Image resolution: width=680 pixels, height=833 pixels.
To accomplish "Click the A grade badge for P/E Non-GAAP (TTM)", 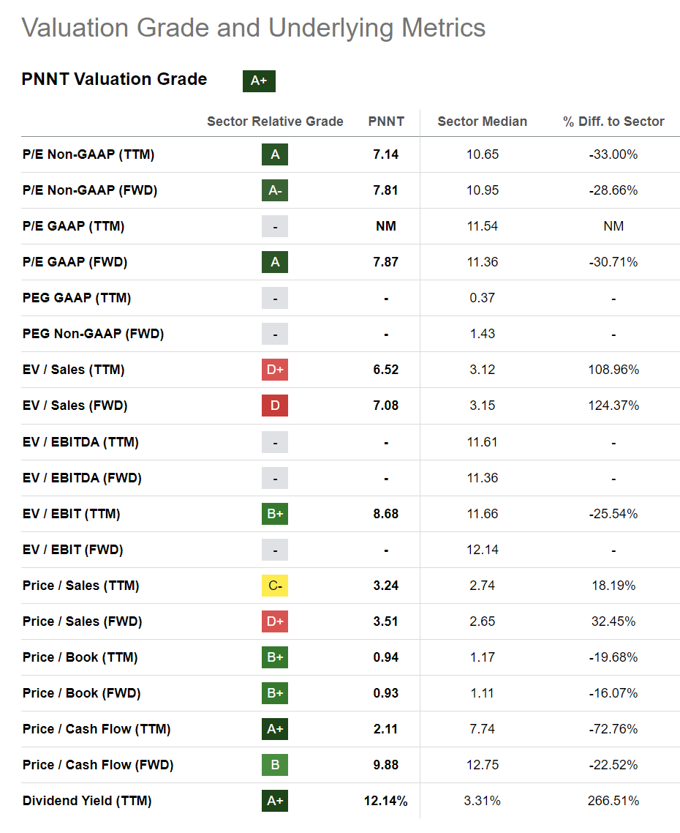I will (x=275, y=154).
